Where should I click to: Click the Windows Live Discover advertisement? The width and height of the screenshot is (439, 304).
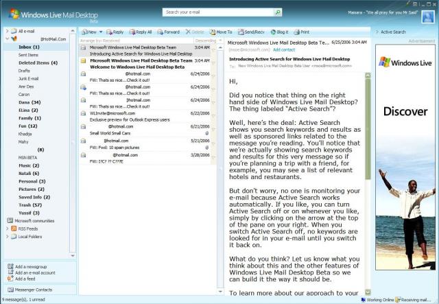405,157
